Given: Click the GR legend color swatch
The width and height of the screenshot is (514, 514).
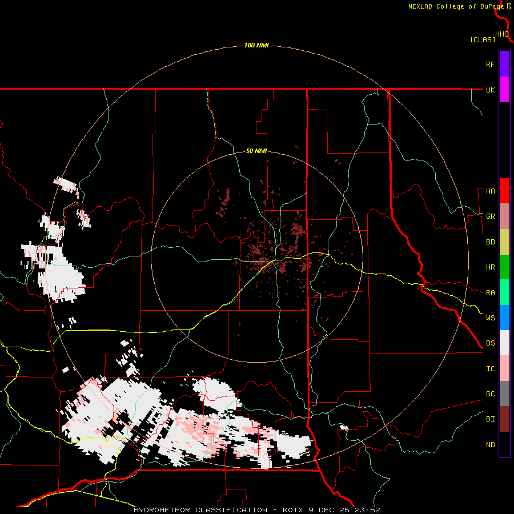Looking at the screenshot, I should [x=504, y=216].
